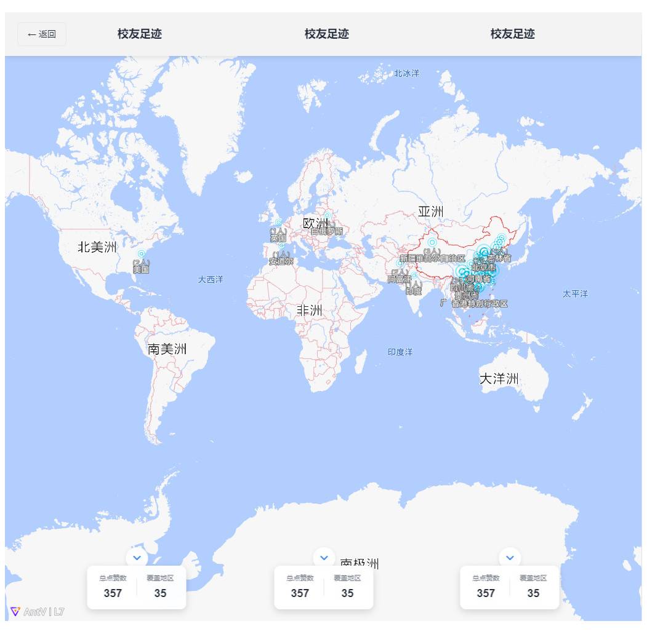Collapse the middle stats card chevron
This screenshot has width=647, height=637.
click(324, 558)
